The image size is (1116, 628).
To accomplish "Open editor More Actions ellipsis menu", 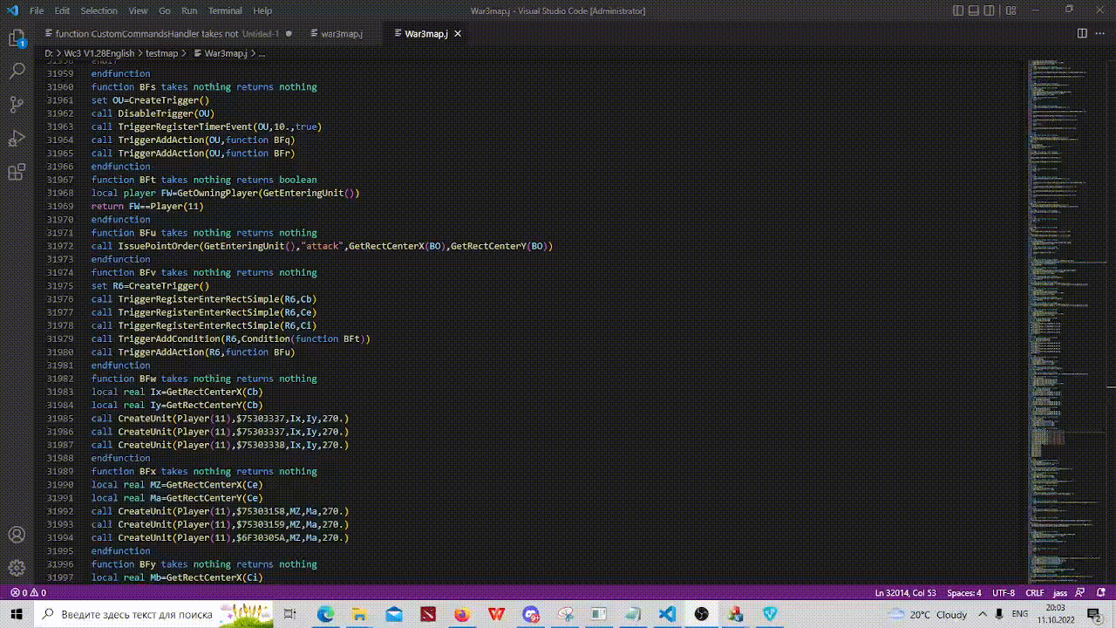I will [x=1099, y=33].
